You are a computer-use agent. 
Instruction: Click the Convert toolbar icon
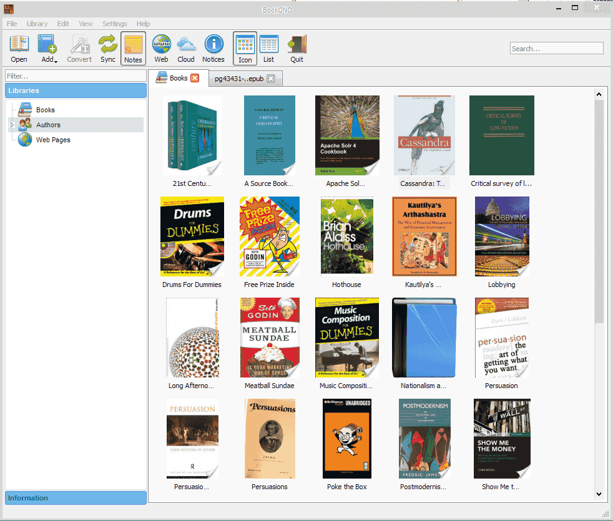[x=79, y=49]
